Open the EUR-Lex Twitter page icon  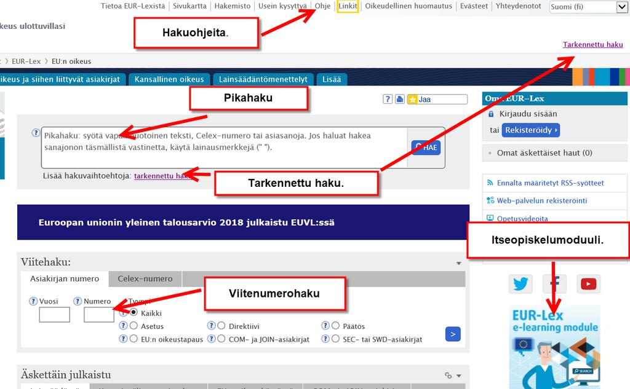point(520,284)
